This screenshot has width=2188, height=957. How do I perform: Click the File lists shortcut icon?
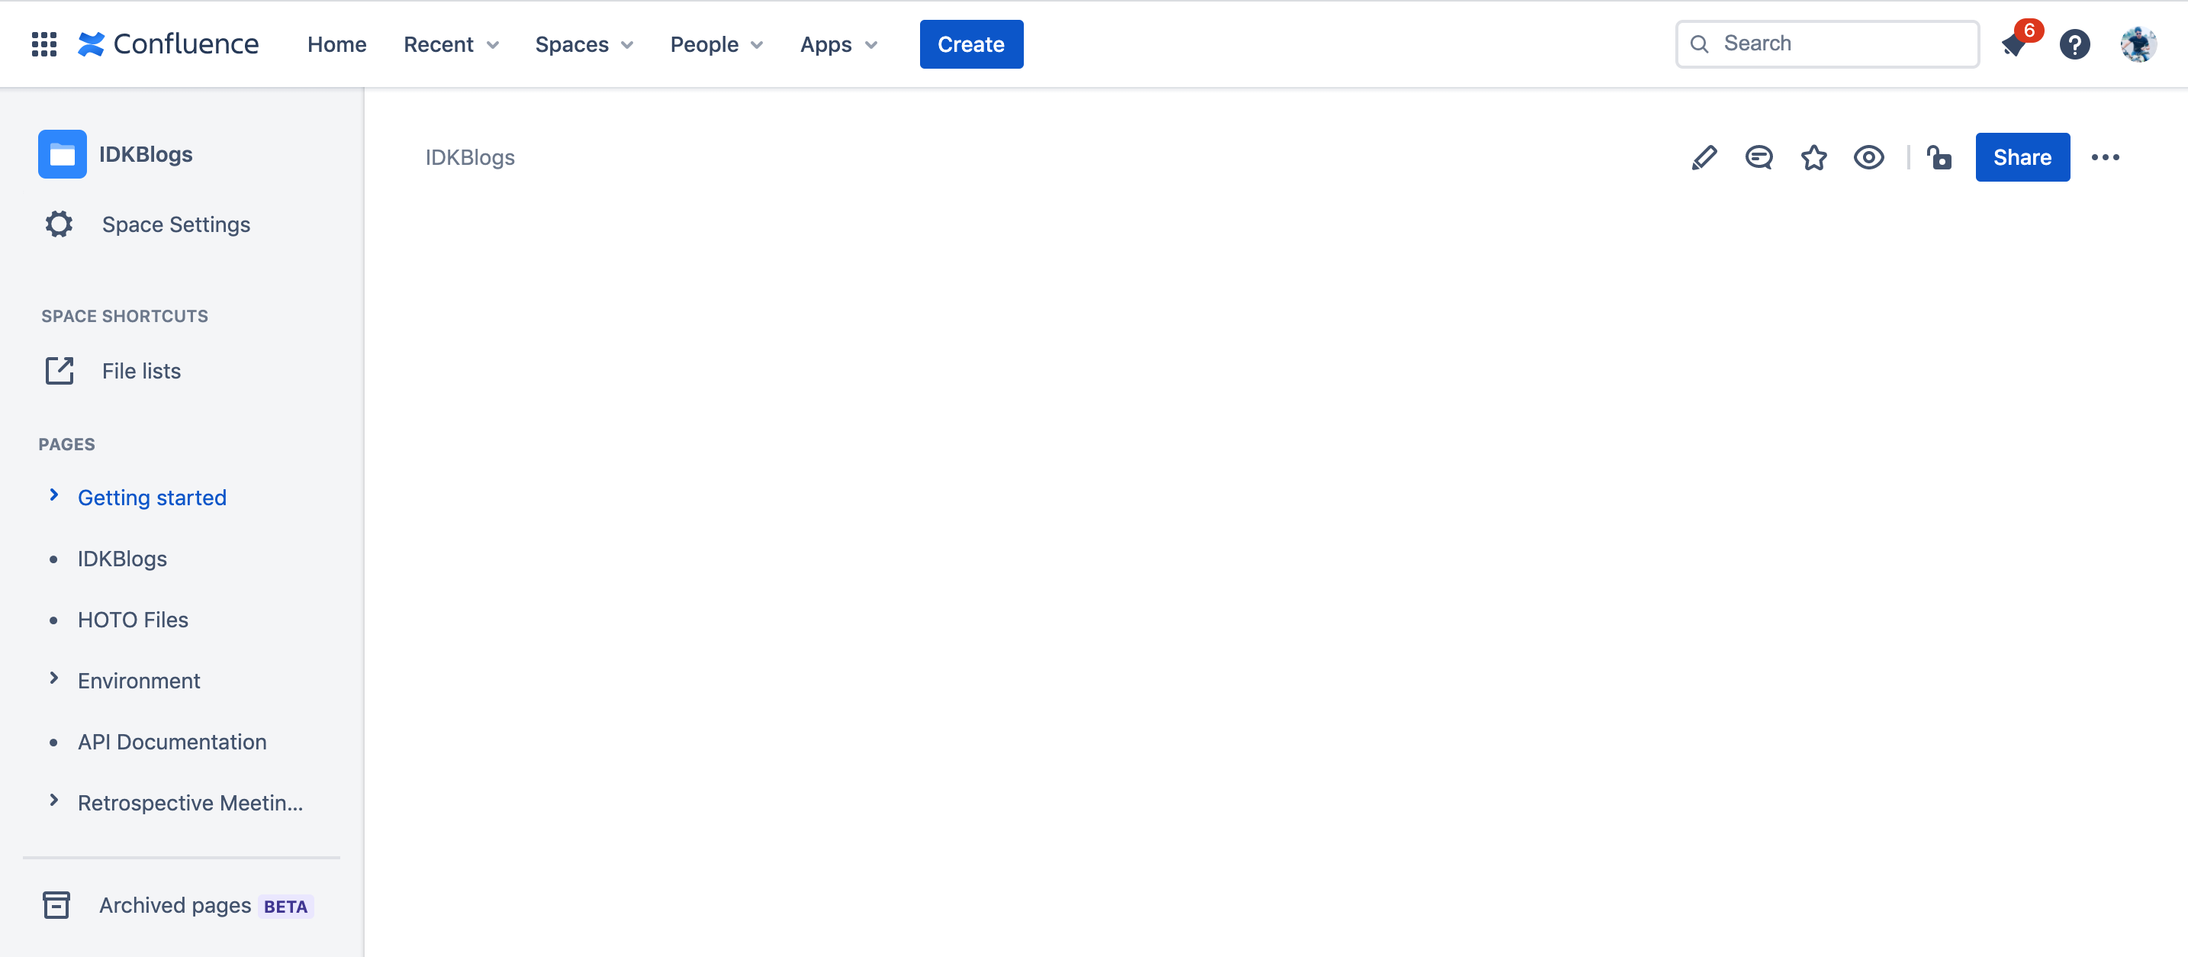point(59,369)
